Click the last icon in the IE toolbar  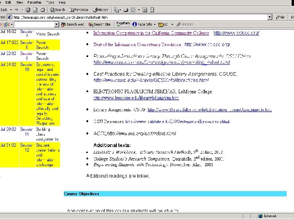point(152,10)
